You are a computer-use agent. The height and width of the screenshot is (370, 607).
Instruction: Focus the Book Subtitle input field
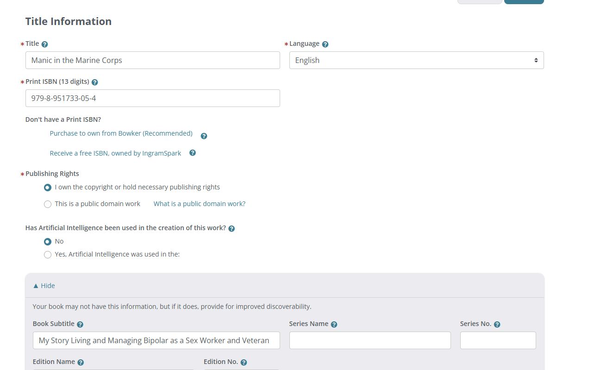coord(156,340)
